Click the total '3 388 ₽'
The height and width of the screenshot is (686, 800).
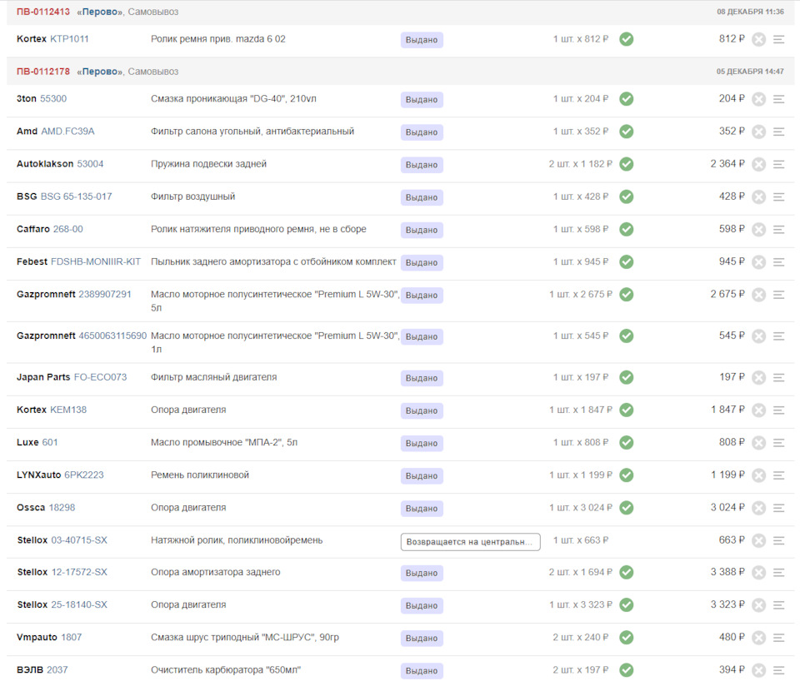point(727,572)
